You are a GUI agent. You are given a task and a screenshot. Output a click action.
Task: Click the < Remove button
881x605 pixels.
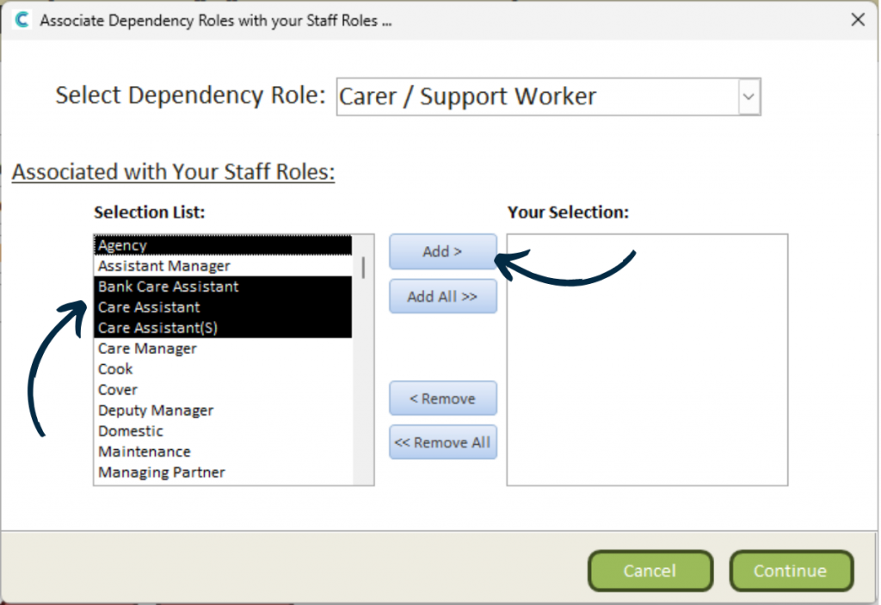pyautogui.click(x=443, y=398)
